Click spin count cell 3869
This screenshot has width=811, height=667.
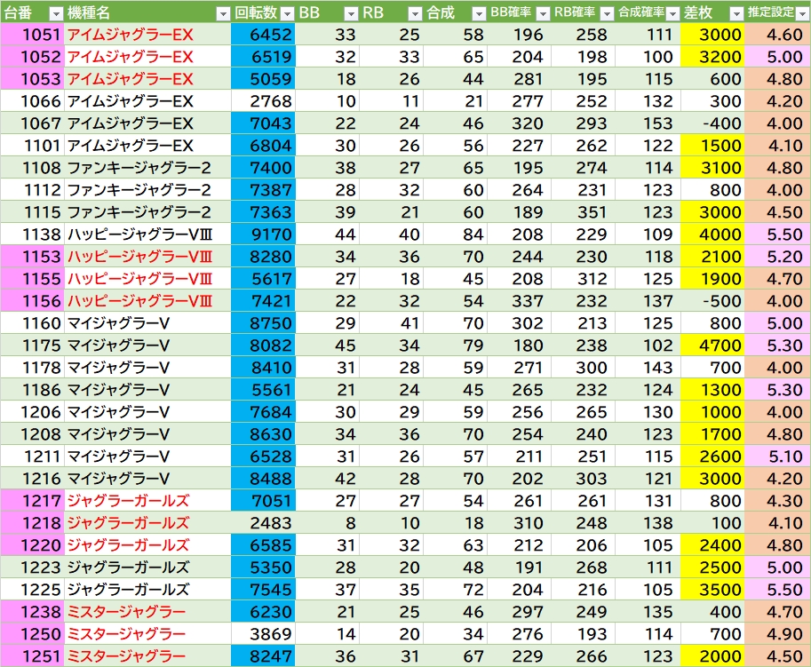[263, 635]
